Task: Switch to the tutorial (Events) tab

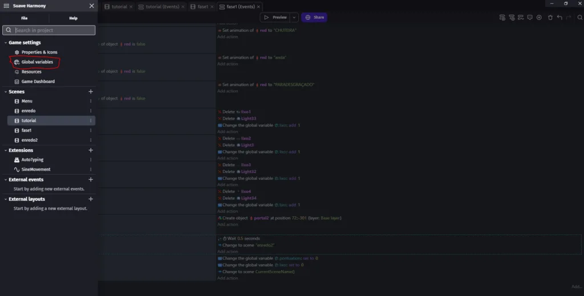Action: click(163, 7)
